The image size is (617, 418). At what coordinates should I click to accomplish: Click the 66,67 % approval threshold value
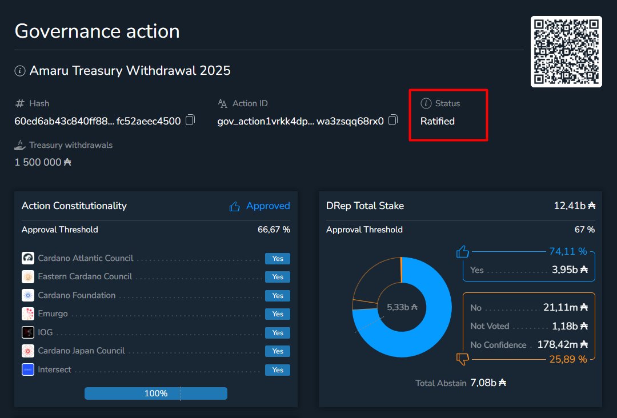pyautogui.click(x=274, y=230)
